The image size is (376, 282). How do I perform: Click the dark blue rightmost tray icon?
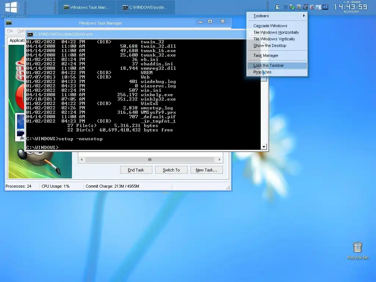click(x=325, y=7)
